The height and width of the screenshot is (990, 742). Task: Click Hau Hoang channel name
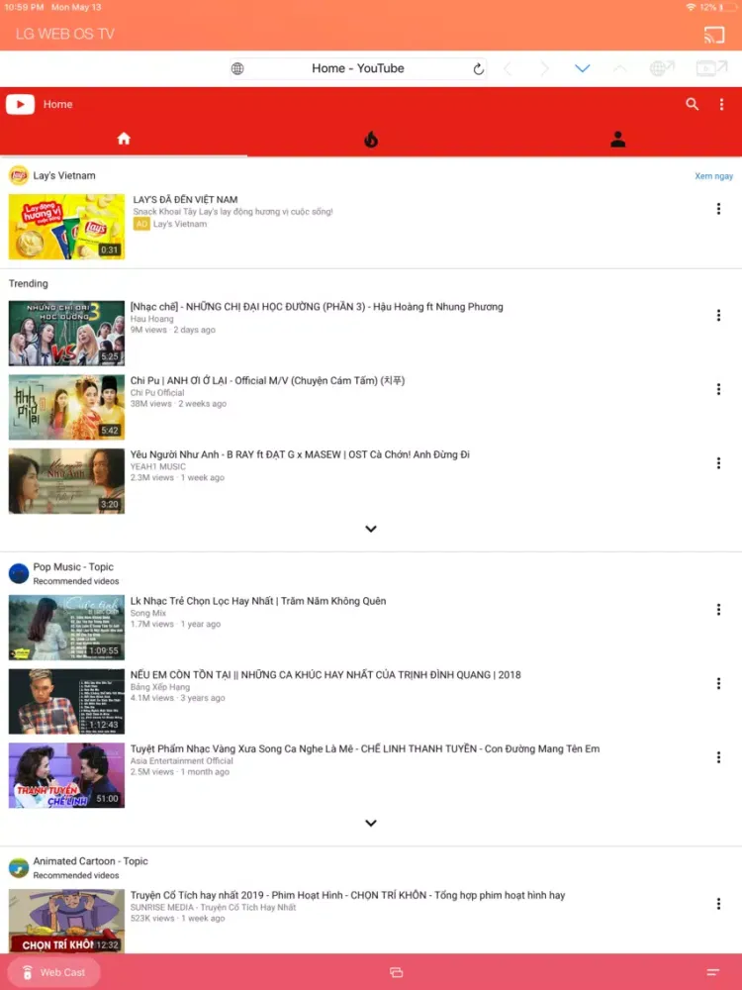[x=151, y=319]
